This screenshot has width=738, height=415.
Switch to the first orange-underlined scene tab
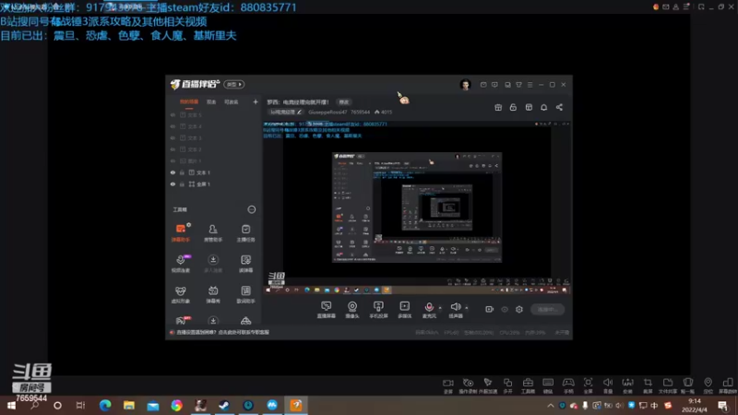(189, 102)
